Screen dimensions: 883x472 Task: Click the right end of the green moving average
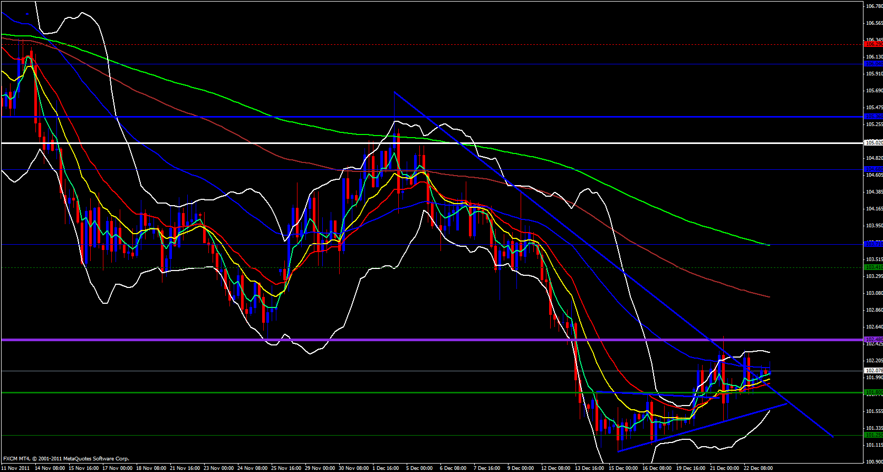[x=770, y=245]
